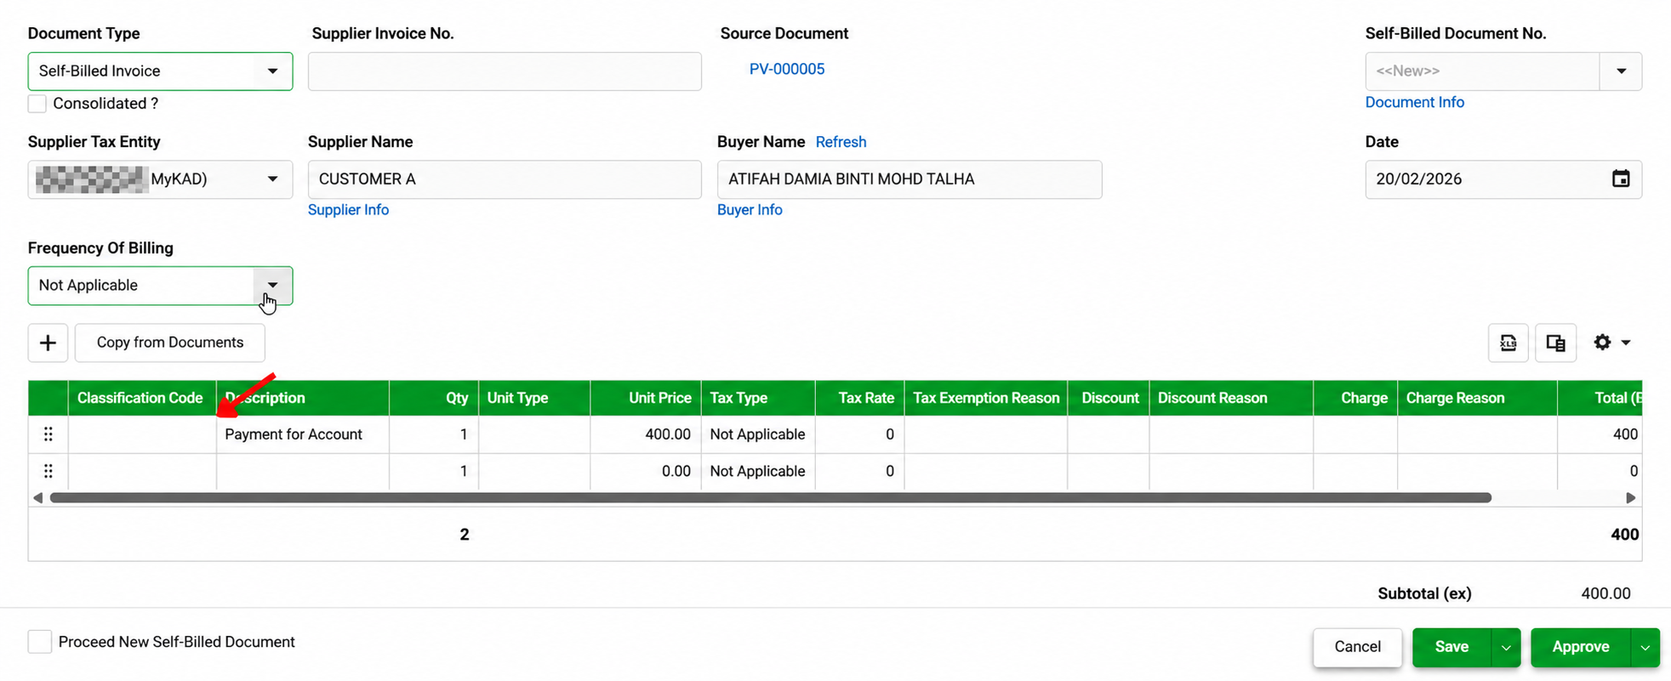Viewport: 1671px width, 681px height.
Task: Click the Supplier Invoice No. input field
Action: [x=505, y=71]
